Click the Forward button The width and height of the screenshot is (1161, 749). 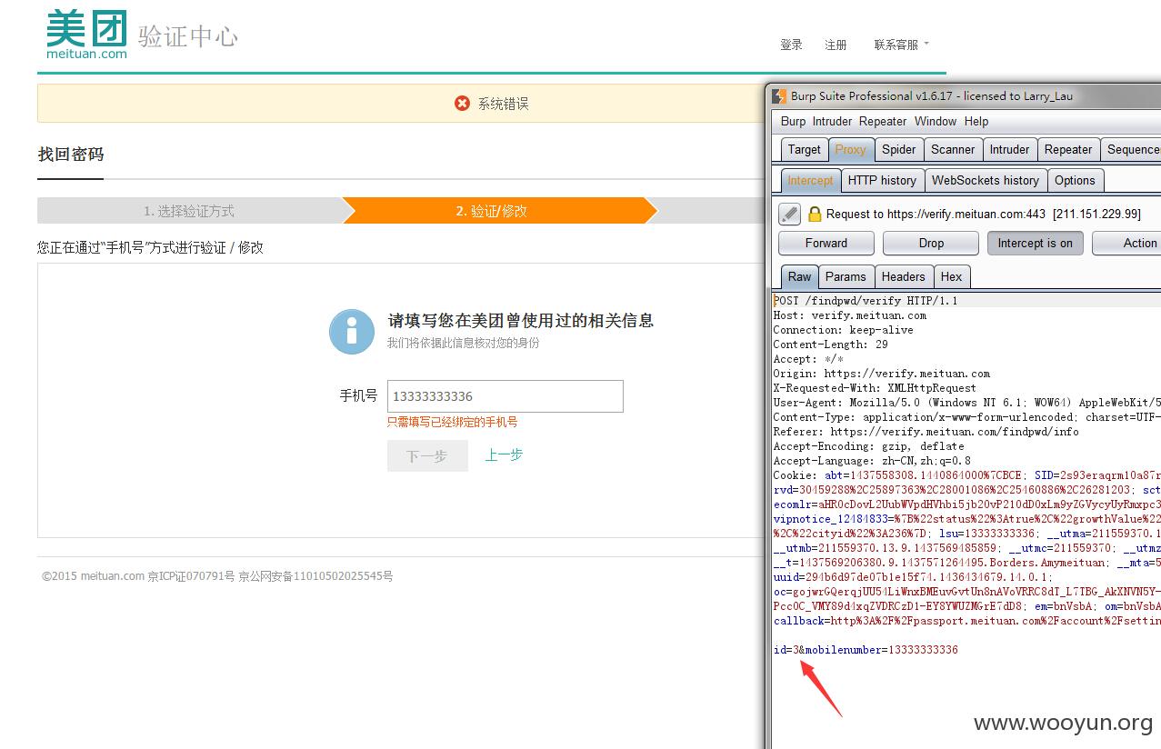(826, 243)
